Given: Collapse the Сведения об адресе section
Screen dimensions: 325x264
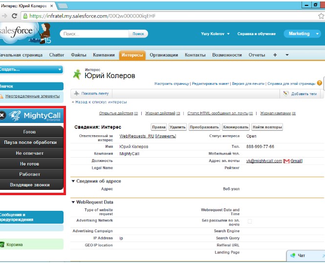Looking at the screenshot, I should pos(73,181).
